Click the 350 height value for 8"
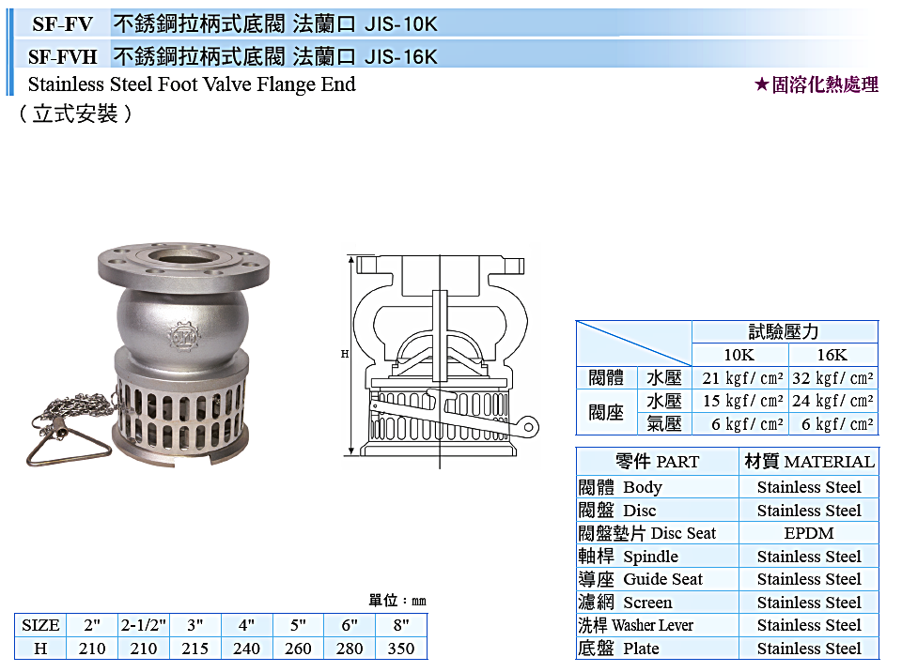This screenshot has height=672, width=902. (x=401, y=649)
